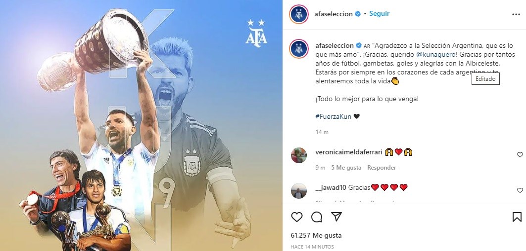View the 61,257 Me gusta list
The height and width of the screenshot is (251, 526).
[x=316, y=235]
